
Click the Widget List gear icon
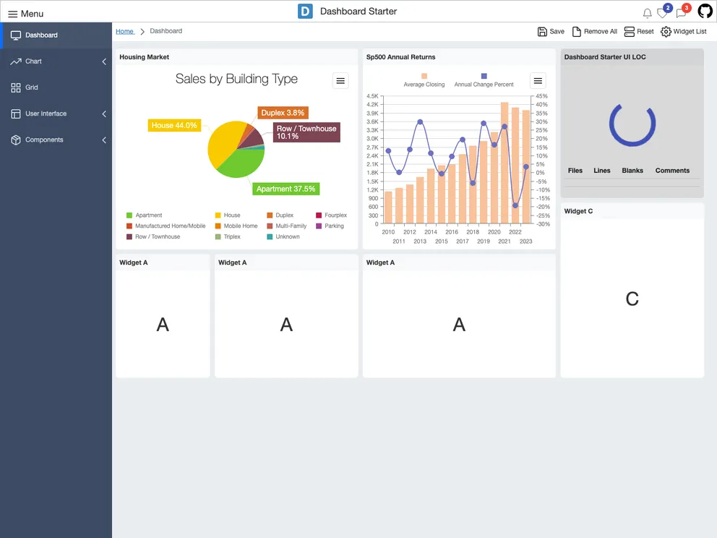click(666, 32)
